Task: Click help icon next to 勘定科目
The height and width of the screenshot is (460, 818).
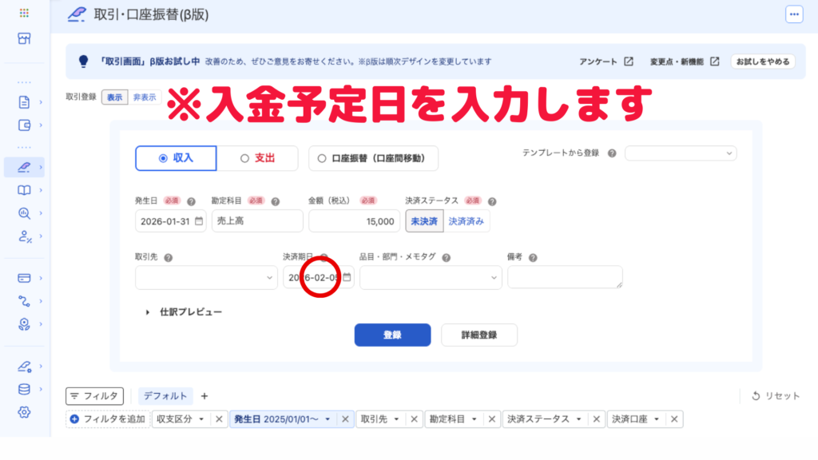Action: pyautogui.click(x=276, y=202)
